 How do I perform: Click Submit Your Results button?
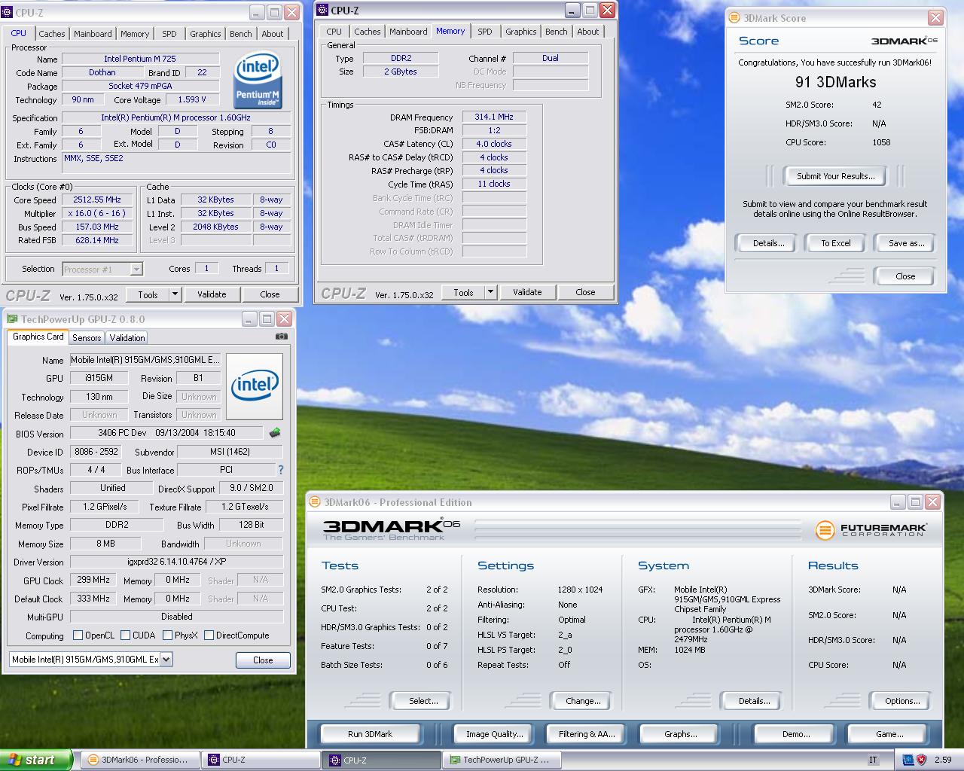pos(836,176)
